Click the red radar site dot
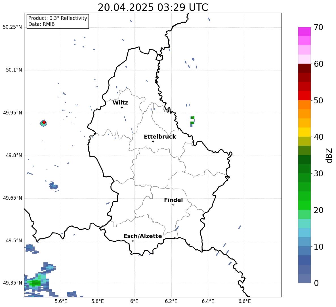 [x=44, y=122]
